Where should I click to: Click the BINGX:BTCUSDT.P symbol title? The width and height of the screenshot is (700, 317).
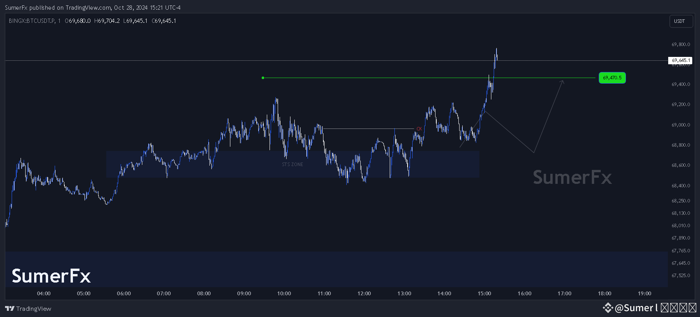point(32,21)
